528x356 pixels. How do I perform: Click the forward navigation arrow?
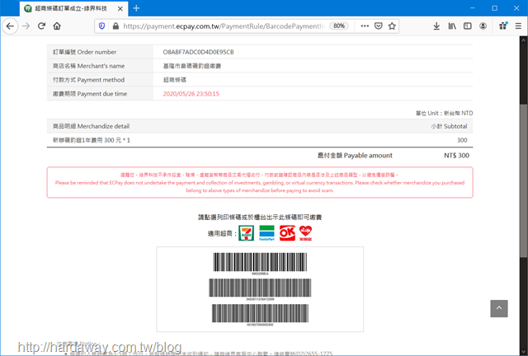(26, 26)
